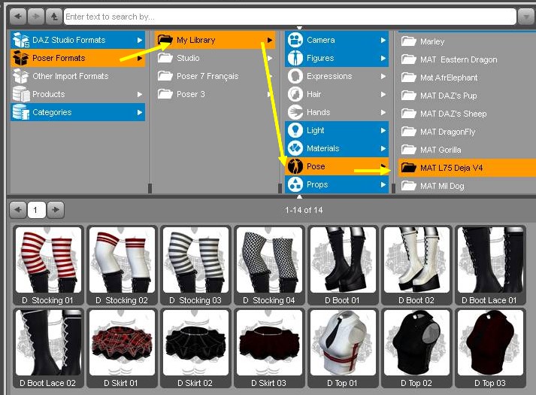Select the D Skirt 01 thumbnail

coord(122,348)
